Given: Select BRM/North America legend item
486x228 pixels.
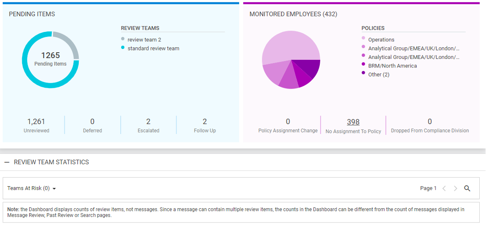Looking at the screenshot, I should (x=392, y=66).
